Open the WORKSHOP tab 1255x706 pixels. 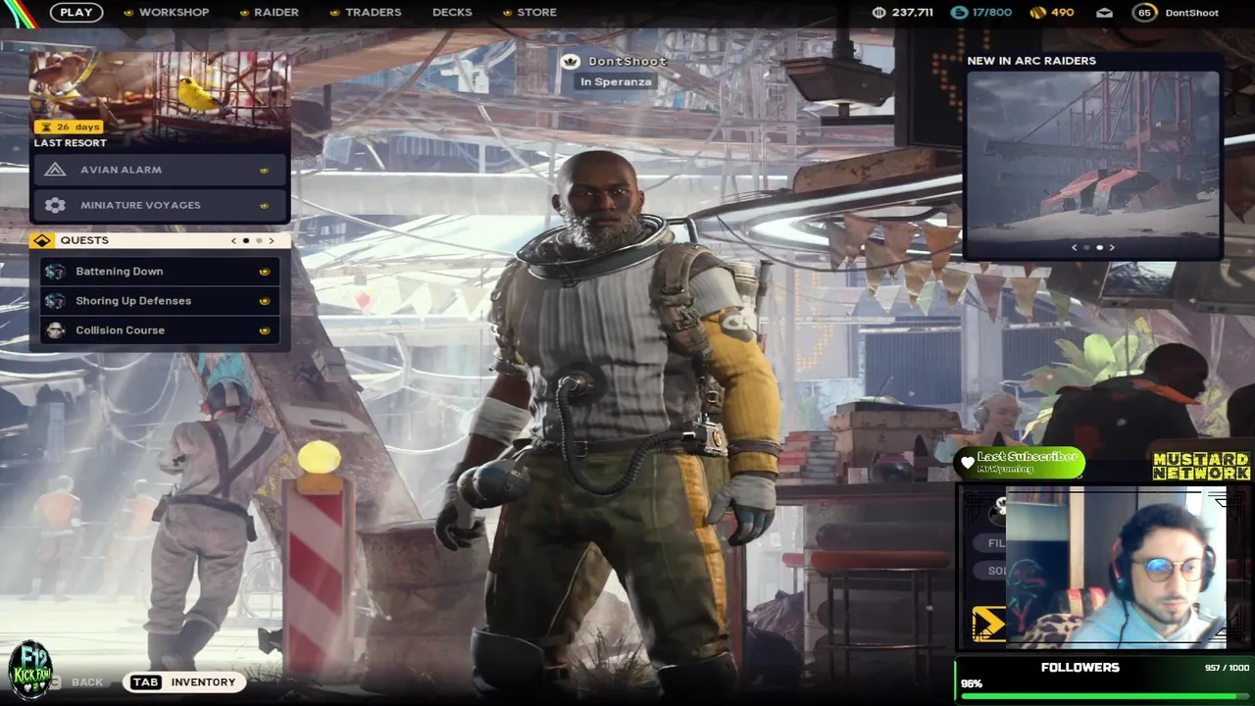coord(174,13)
